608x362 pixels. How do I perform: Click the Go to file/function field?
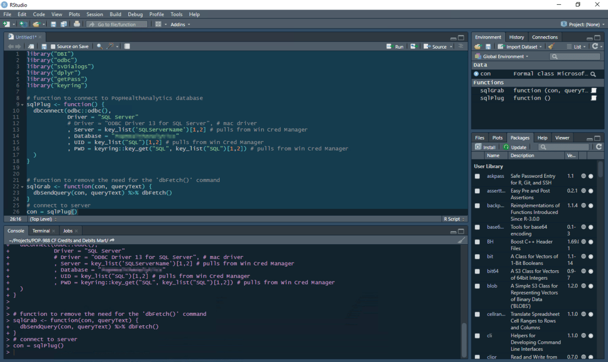click(x=118, y=24)
